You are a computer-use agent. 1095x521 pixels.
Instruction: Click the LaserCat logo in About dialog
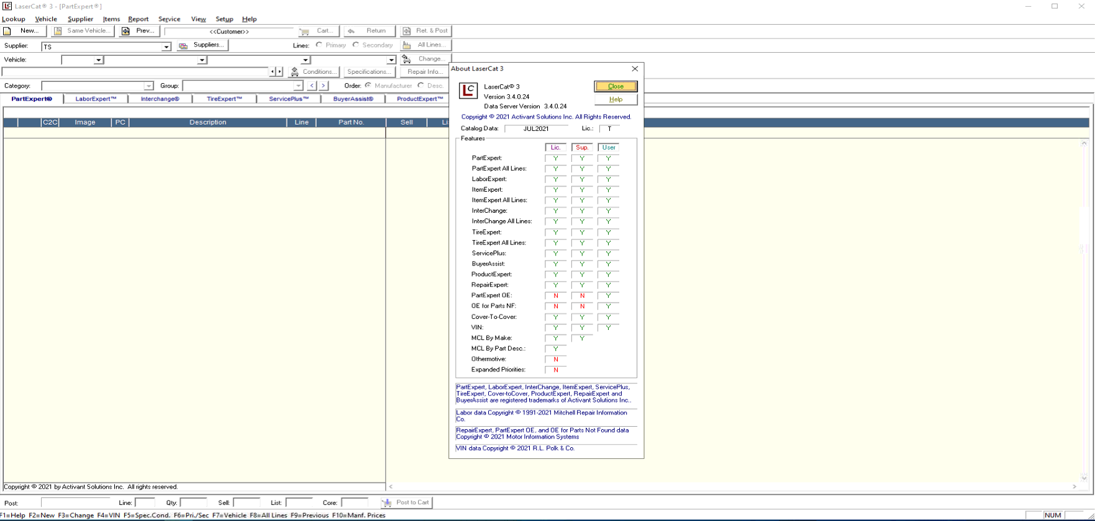[468, 91]
